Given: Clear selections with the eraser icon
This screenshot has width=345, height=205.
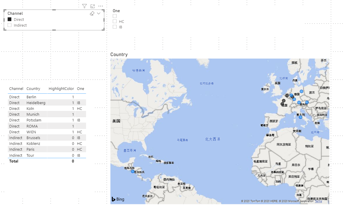Looking at the screenshot, I should (92, 13).
